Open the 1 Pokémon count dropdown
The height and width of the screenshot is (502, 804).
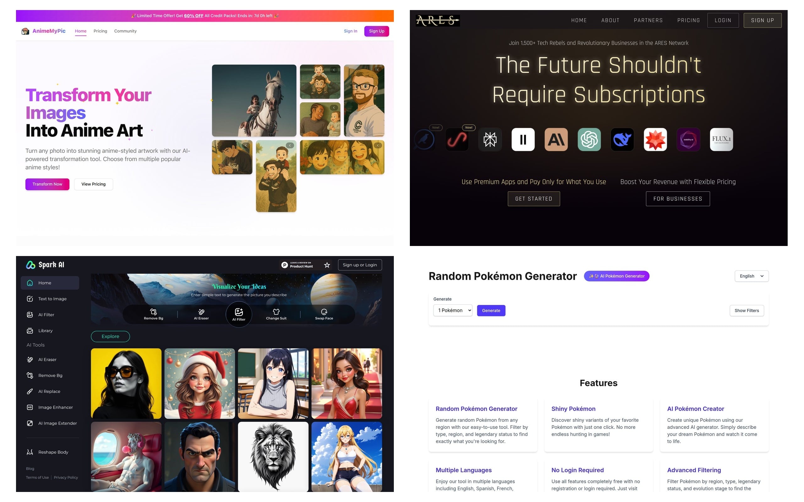tap(453, 310)
